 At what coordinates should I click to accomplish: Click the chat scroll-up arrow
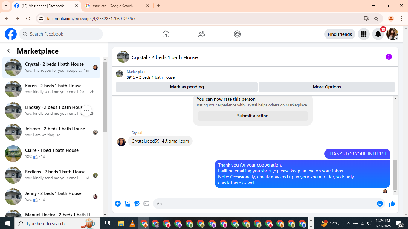click(395, 98)
